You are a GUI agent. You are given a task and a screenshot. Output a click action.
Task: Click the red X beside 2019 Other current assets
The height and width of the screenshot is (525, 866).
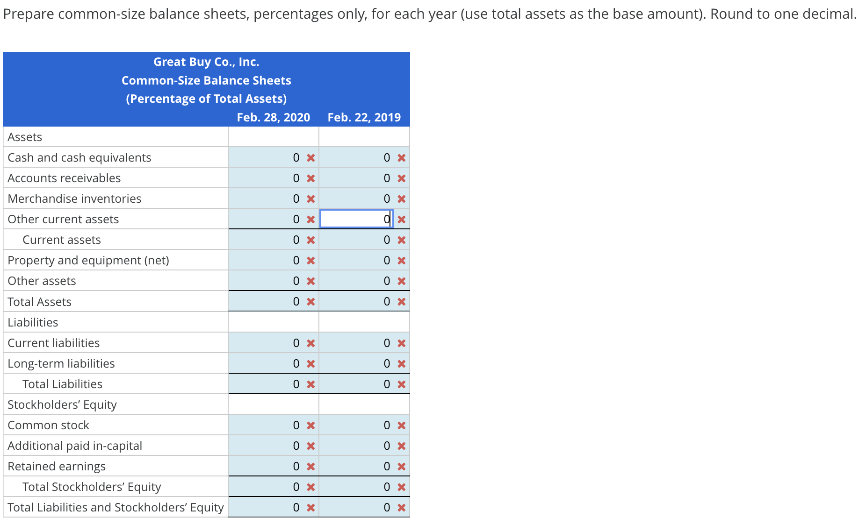[x=401, y=220]
